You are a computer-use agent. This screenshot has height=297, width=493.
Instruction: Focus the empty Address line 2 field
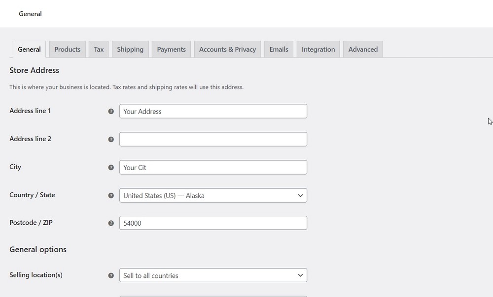(x=213, y=139)
